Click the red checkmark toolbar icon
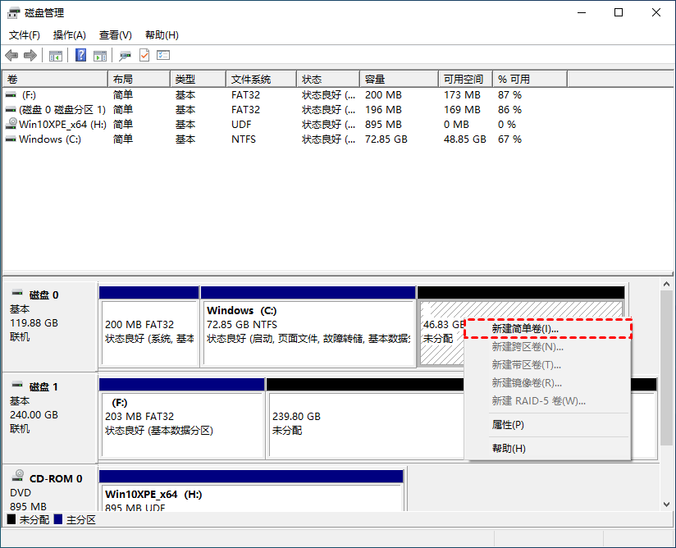The image size is (676, 548). pos(143,55)
